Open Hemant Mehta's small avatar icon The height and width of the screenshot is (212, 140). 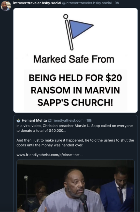pyautogui.click(x=18, y=120)
